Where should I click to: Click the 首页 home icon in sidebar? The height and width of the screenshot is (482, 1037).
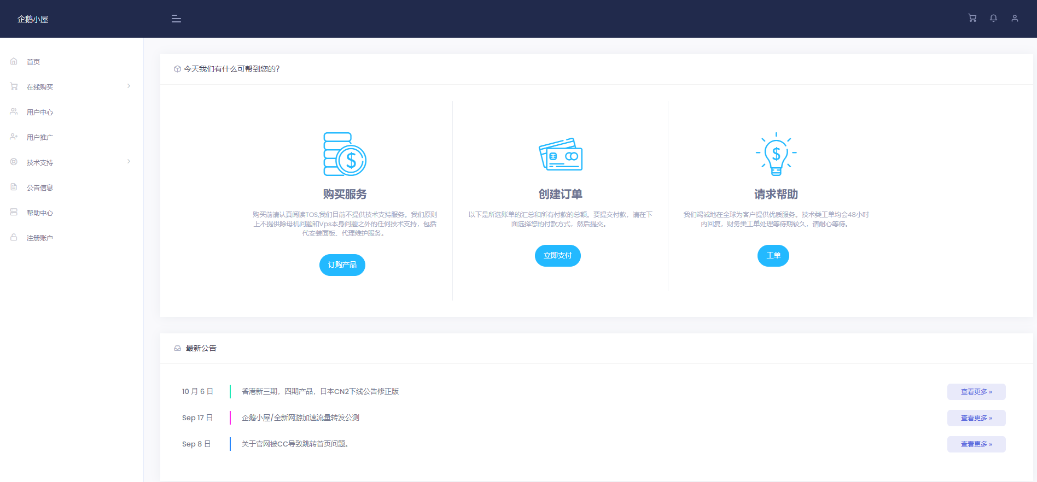pos(14,61)
